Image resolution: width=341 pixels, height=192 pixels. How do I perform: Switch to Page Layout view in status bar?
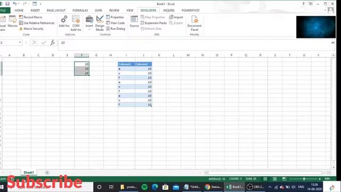pyautogui.click(x=275, y=179)
